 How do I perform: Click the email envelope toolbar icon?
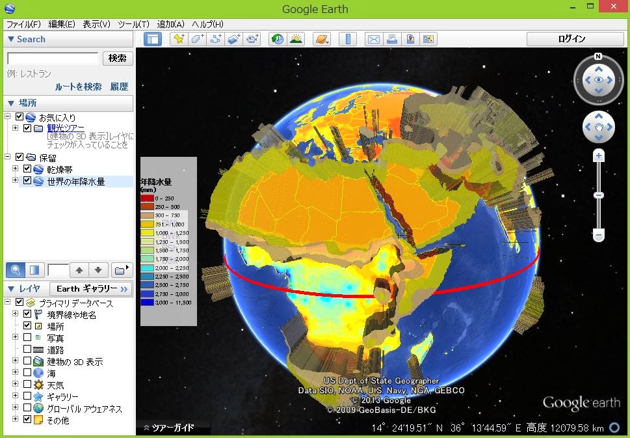coord(374,39)
